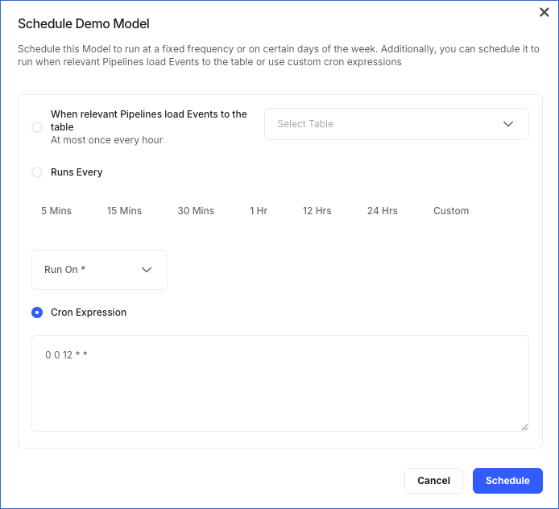
Task: Close the Schedule Demo Model dialog
Action: (545, 12)
